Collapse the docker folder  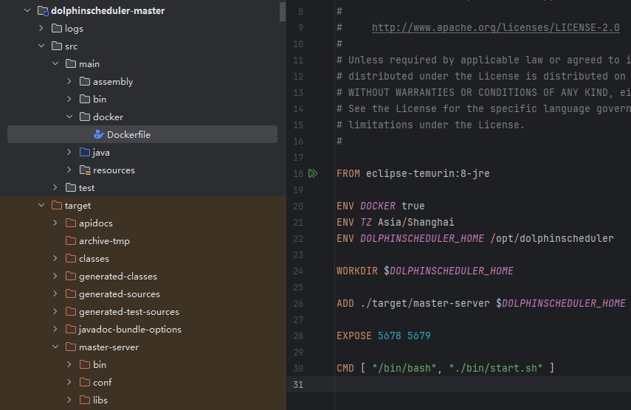point(69,117)
